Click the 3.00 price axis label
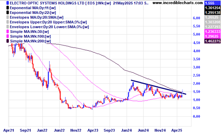Viewport: 221px width, 134px height. coord(196,67)
